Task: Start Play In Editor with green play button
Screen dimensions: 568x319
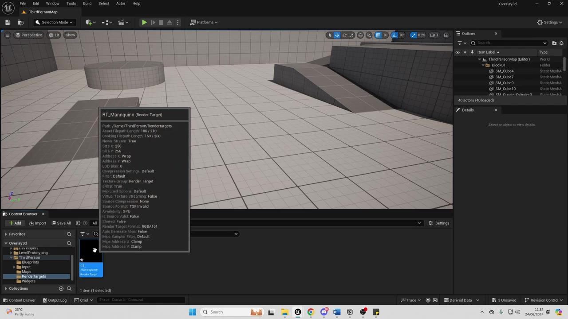Action: coord(144,22)
